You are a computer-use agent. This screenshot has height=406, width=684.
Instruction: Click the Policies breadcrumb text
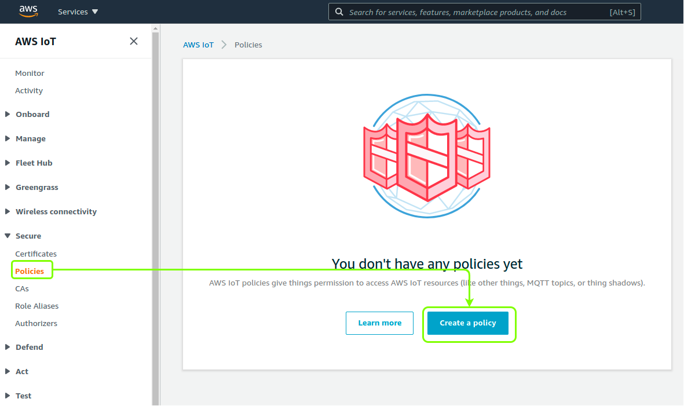(x=248, y=45)
